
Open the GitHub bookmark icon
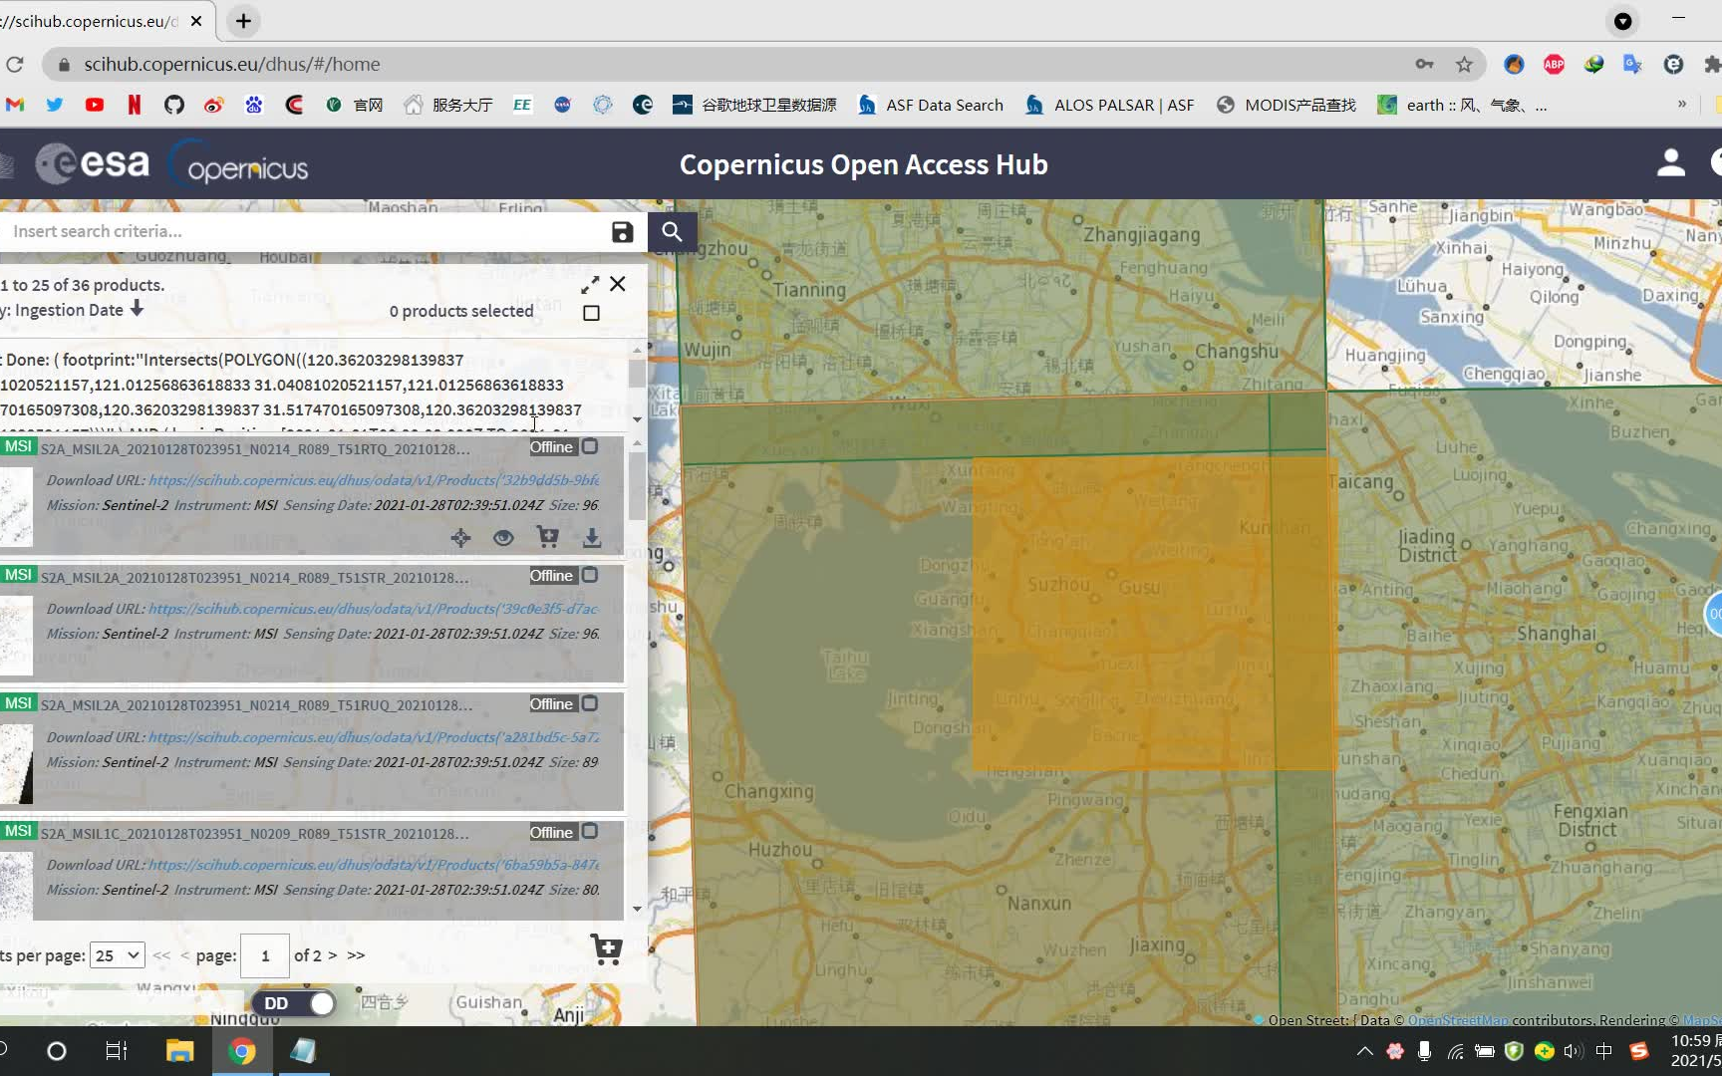[x=174, y=105]
